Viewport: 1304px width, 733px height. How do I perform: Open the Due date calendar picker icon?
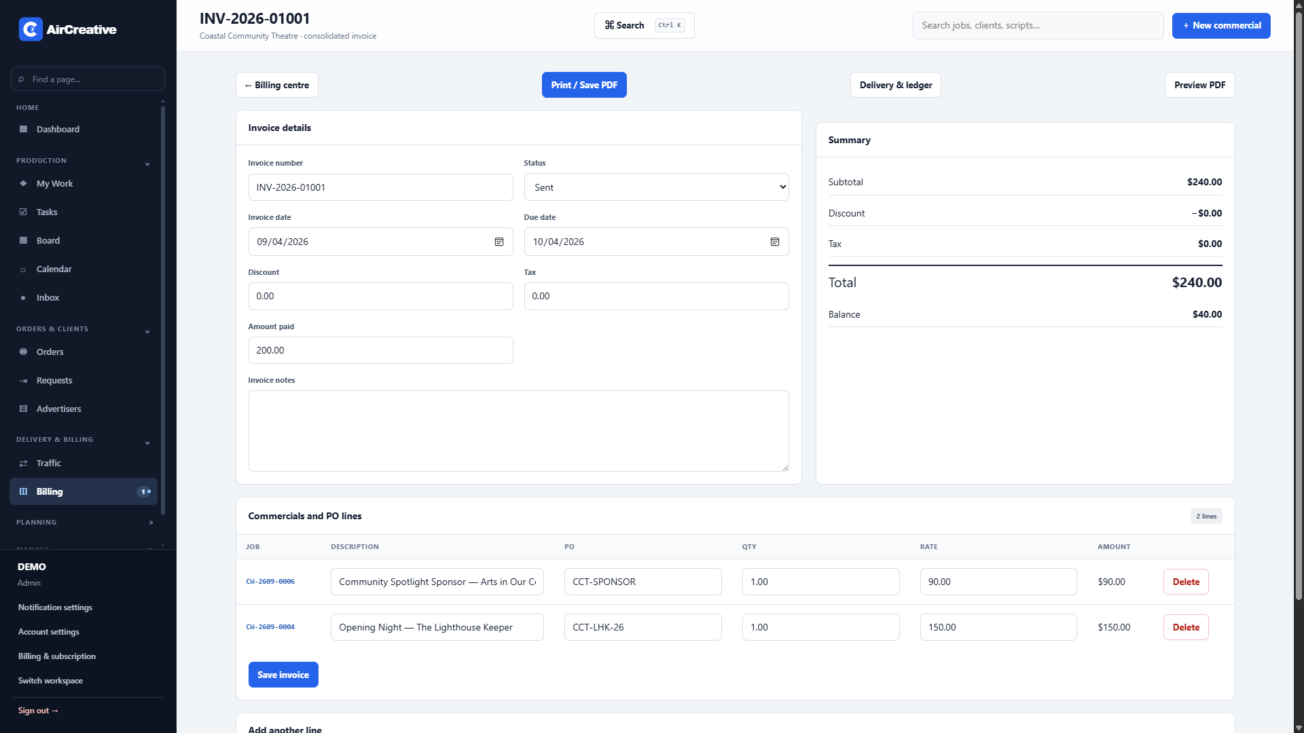coord(775,242)
